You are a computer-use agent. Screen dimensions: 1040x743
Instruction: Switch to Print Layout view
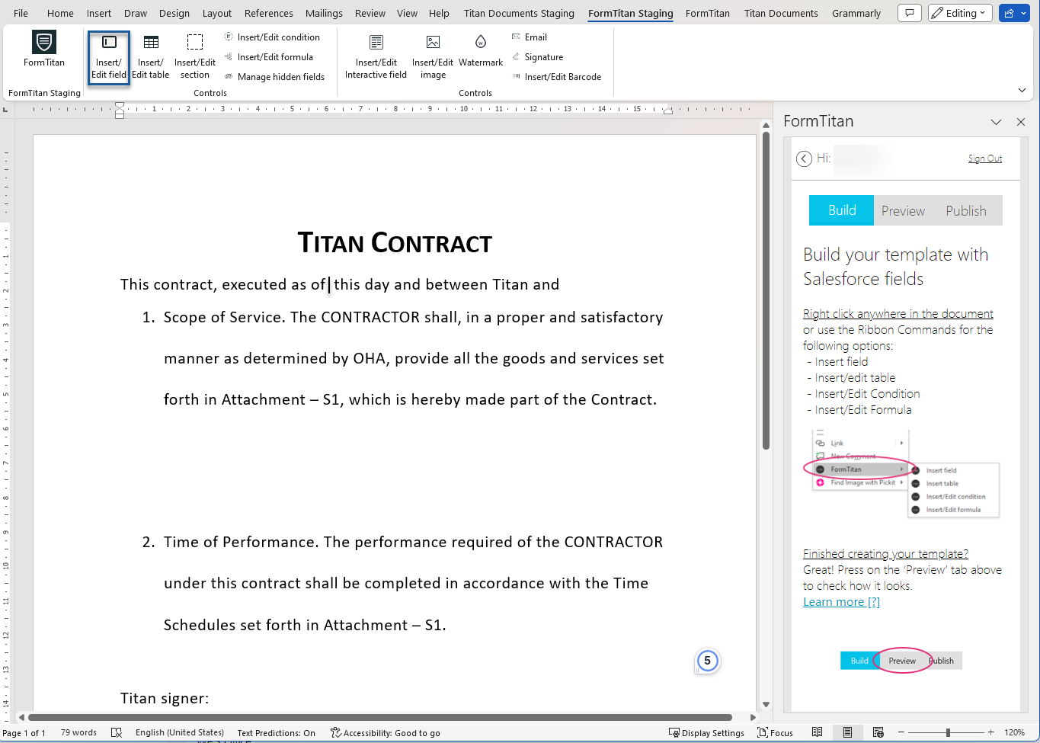[847, 733]
